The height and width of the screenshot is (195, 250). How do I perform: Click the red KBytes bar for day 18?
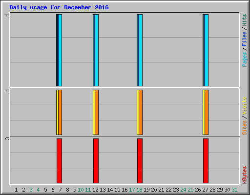click(x=140, y=161)
